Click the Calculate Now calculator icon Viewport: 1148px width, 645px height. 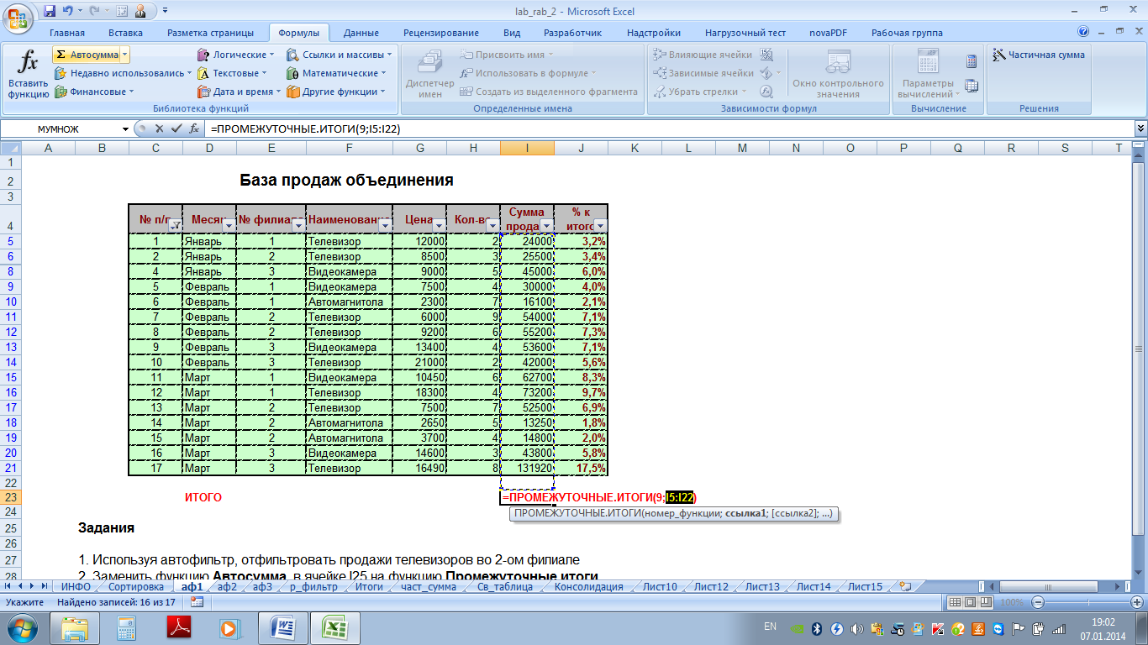pos(972,61)
